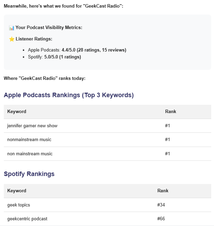The width and height of the screenshot is (214, 231).
Task: Click the #1 rank for jennifer garner
Action: click(167, 126)
